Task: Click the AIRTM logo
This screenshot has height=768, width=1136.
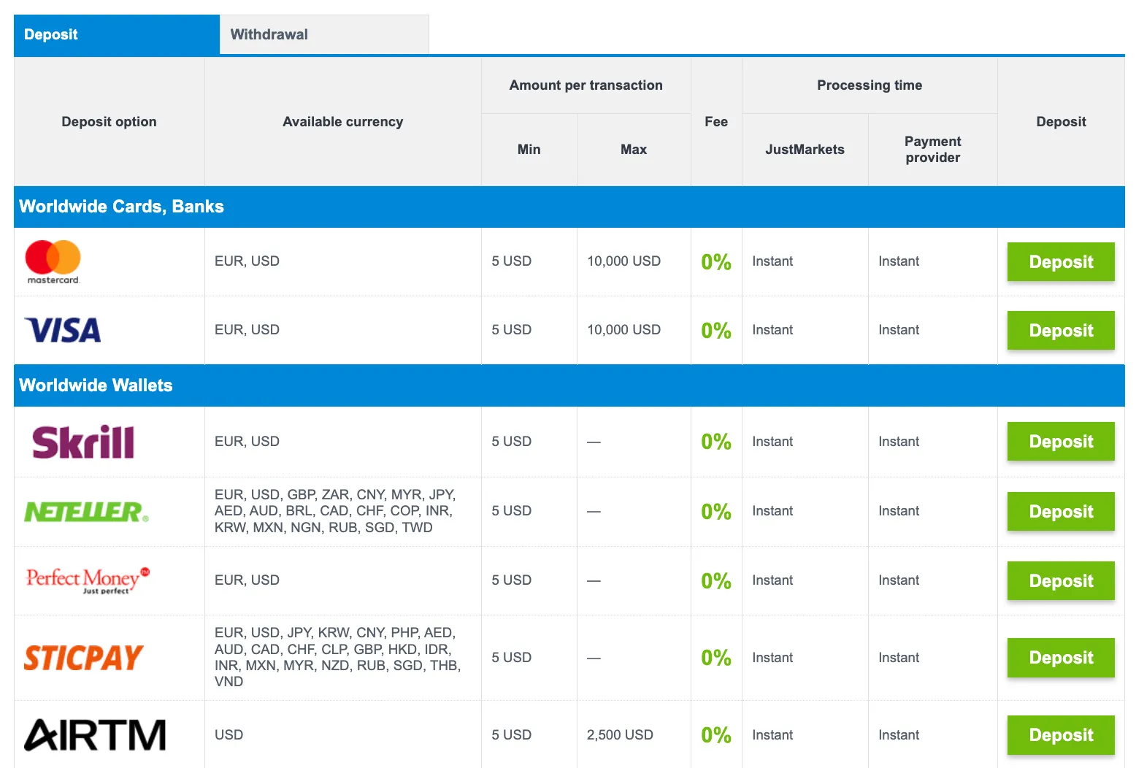Action: tap(95, 735)
